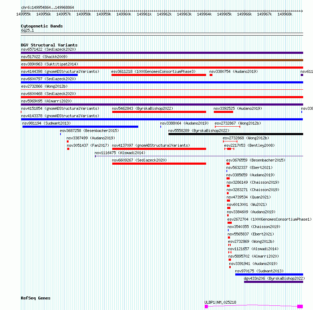Click nsv5558289 (ByrskaBishop2022) variant label
Image resolution: width=313 pixels, height=310 pixels.
point(199,131)
